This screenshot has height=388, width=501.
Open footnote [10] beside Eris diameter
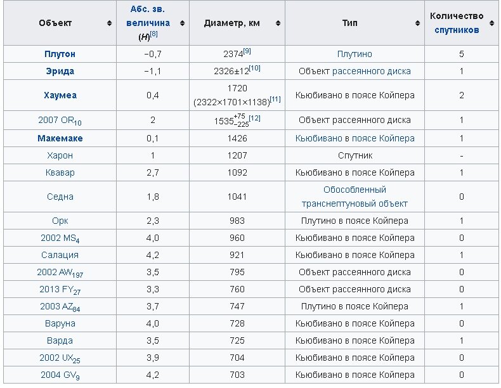(254, 68)
